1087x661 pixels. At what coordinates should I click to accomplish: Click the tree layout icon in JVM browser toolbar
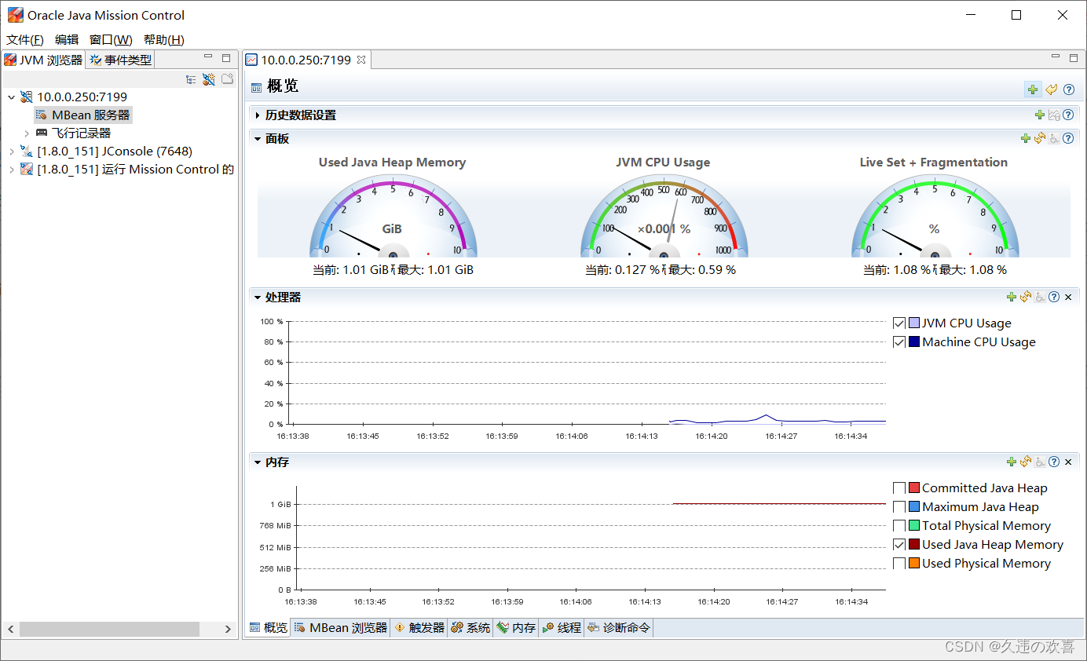click(x=191, y=79)
